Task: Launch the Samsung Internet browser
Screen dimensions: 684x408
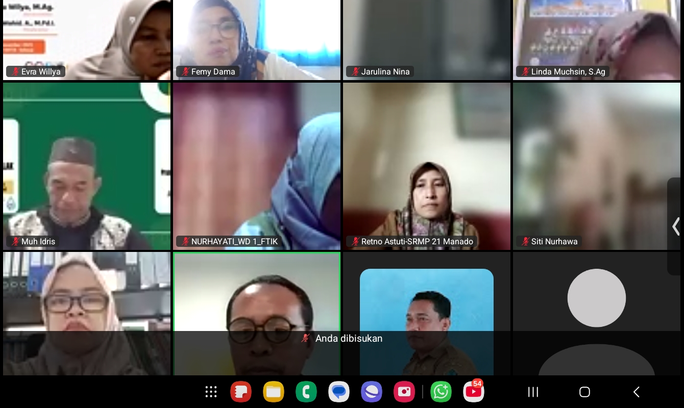Action: (x=372, y=392)
